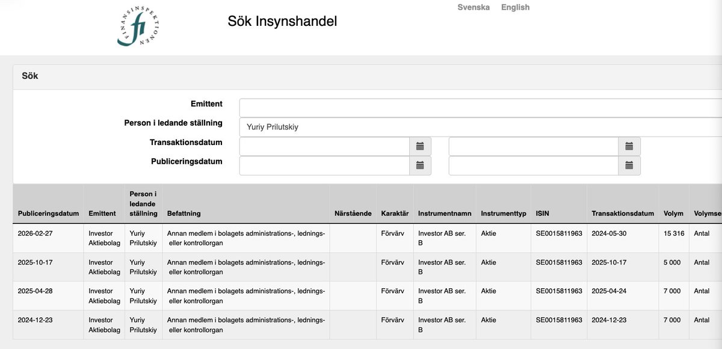Screen dimensions: 722x349
Task: Sort by Publiceringsdatum column header
Action: pos(48,214)
